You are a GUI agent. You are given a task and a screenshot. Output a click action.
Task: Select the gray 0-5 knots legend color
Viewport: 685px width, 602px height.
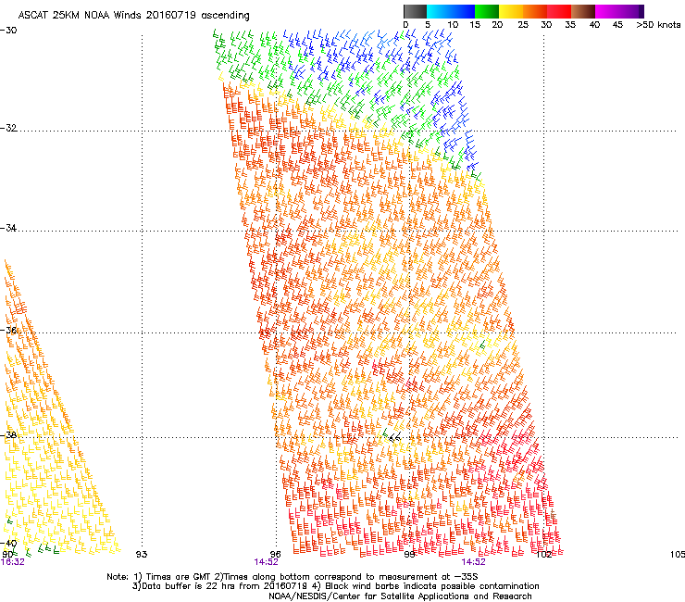415,11
